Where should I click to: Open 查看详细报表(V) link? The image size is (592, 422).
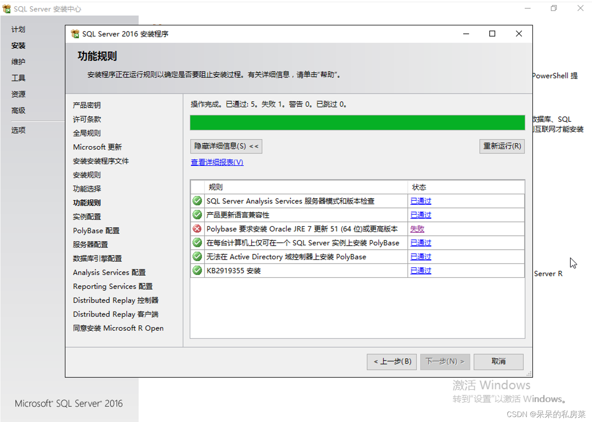point(217,162)
